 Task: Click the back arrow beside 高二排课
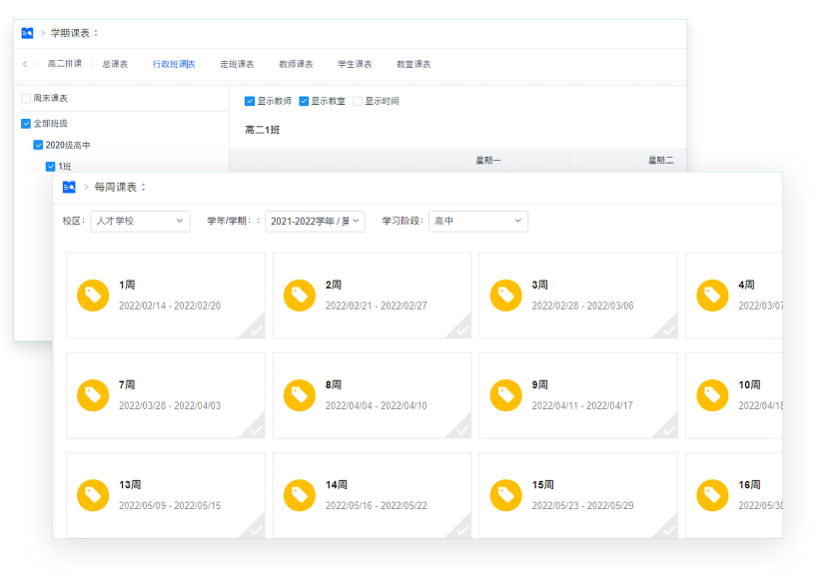[25, 62]
